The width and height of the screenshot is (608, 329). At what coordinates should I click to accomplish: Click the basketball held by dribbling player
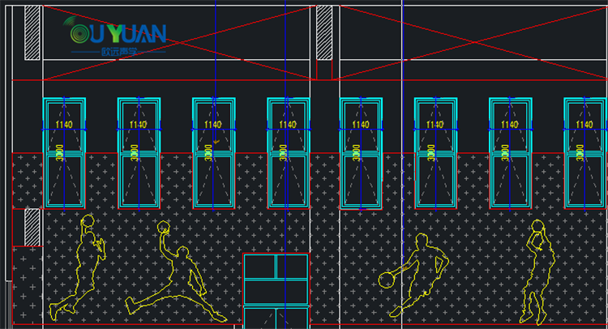[x=387, y=280]
